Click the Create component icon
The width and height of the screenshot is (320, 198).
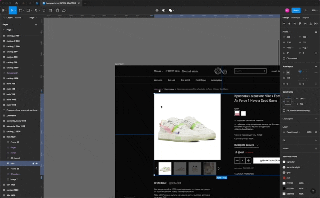(157, 10)
